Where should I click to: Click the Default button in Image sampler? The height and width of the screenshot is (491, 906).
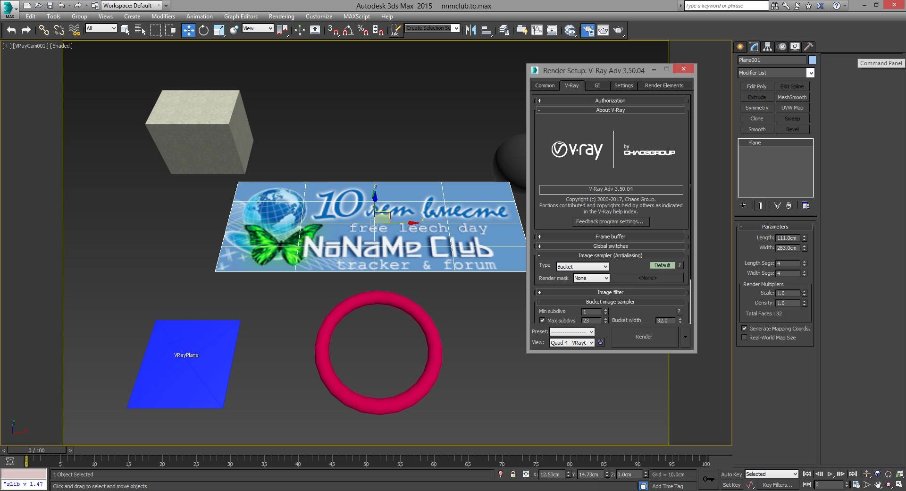(662, 265)
